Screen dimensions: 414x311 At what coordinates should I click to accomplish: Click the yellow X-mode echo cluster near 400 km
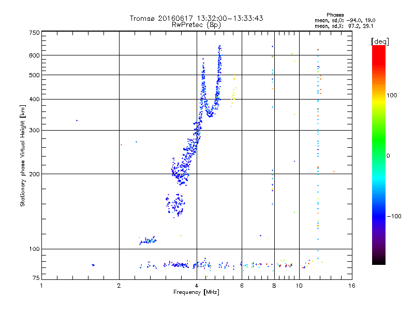tap(233, 91)
